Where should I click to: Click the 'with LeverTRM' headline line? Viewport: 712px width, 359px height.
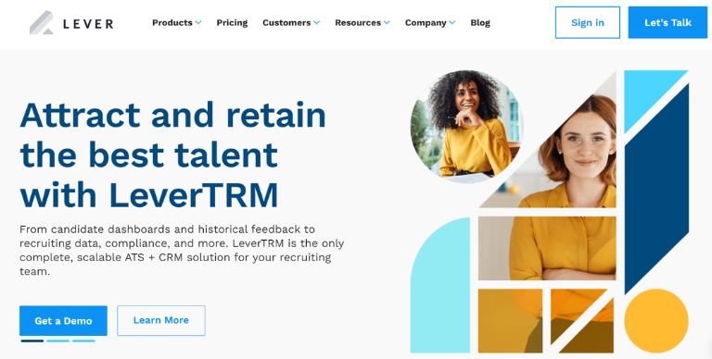[149, 195]
